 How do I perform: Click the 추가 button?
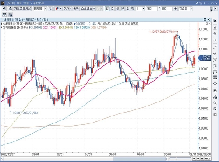(x=66, y=9)
